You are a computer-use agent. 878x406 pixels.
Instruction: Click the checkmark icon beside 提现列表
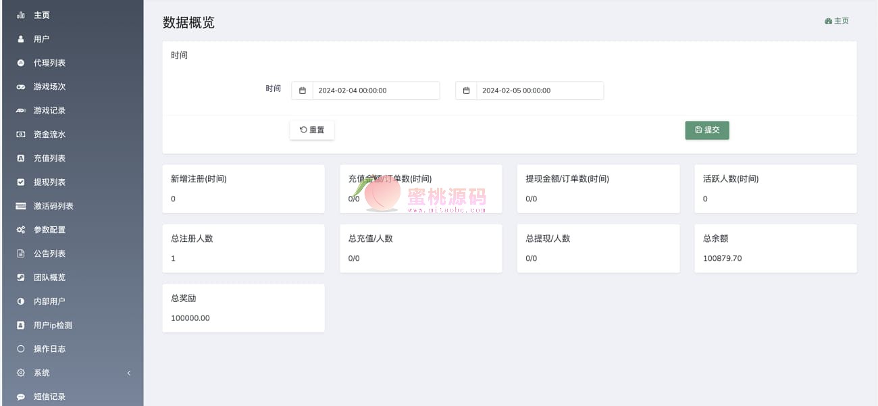pyautogui.click(x=20, y=182)
